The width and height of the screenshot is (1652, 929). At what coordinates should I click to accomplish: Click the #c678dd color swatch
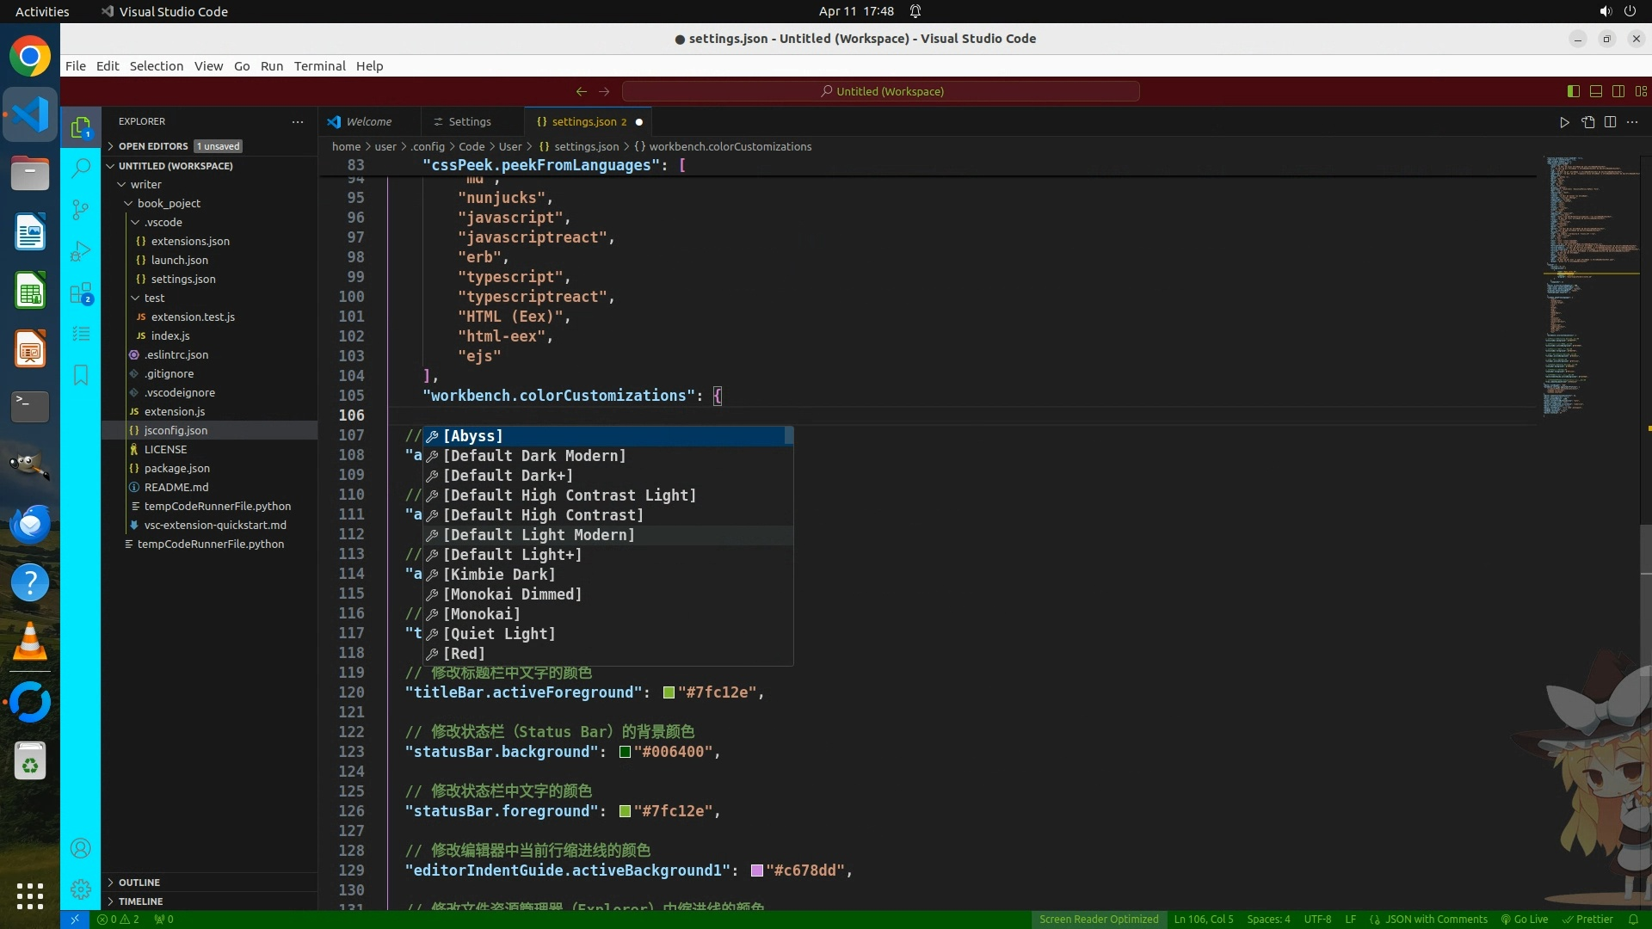[757, 871]
